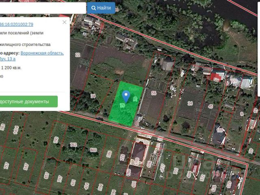Viewport: 260px width, 195px height.
Task: Click the blue location pin marker
Action: tap(126, 97)
